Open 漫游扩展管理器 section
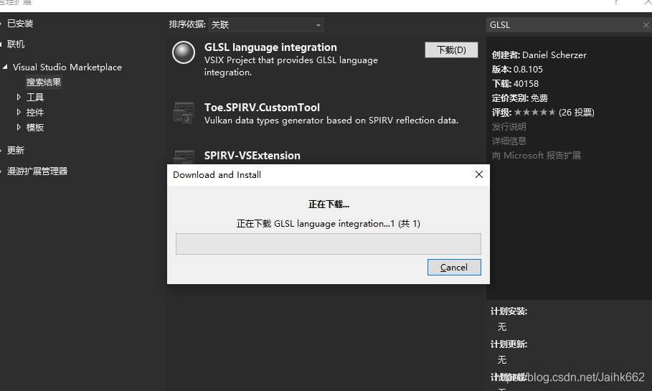The width and height of the screenshot is (652, 391). pyautogui.click(x=37, y=171)
